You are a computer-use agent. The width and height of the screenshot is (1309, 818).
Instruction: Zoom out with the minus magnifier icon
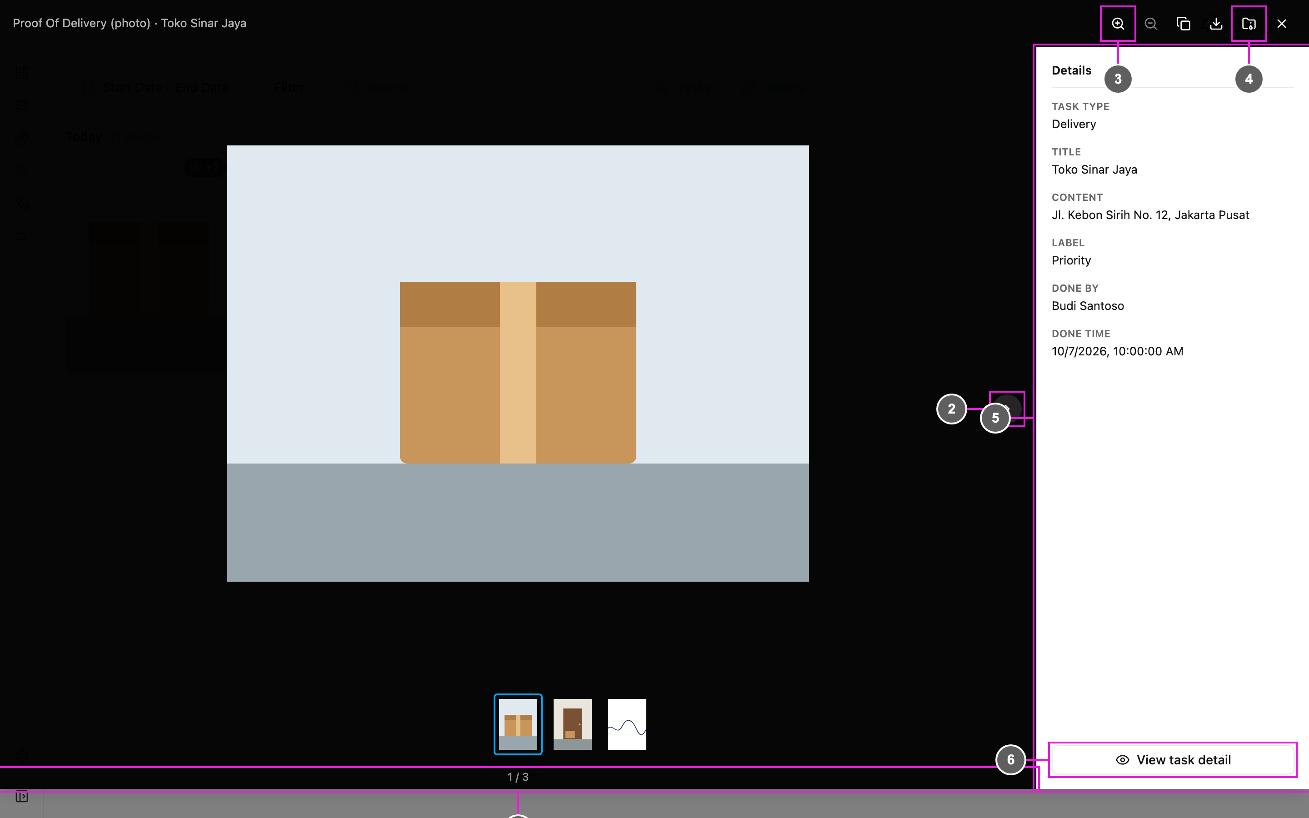(1150, 24)
